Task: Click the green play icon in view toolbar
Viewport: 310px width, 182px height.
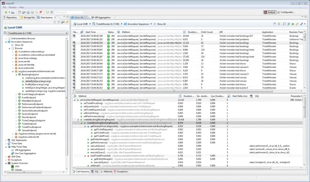Action: (293, 24)
